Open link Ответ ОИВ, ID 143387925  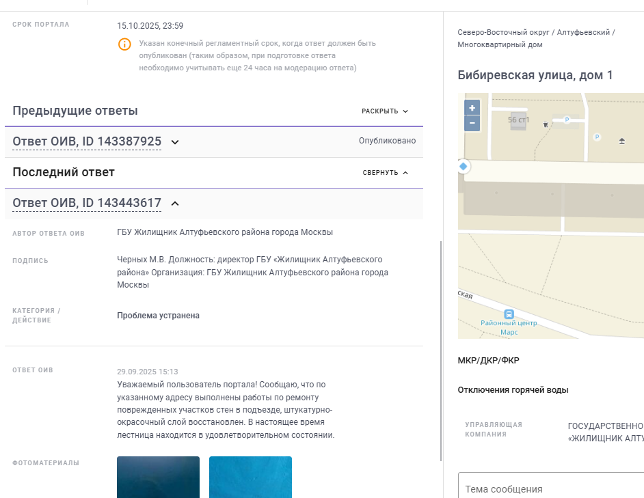(87, 141)
